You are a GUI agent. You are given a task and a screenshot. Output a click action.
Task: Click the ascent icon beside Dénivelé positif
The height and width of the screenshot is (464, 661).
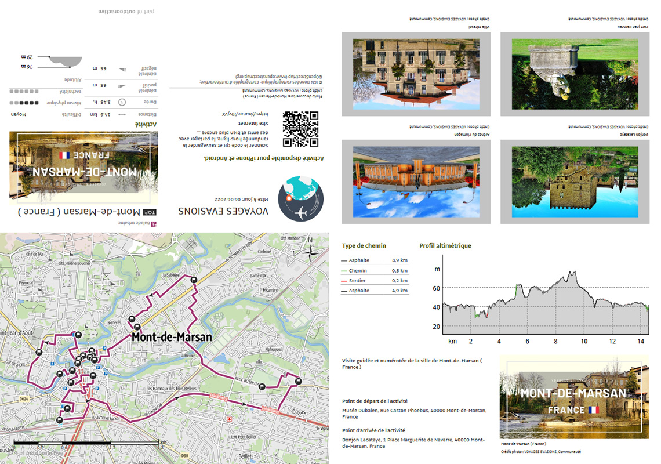(x=122, y=86)
